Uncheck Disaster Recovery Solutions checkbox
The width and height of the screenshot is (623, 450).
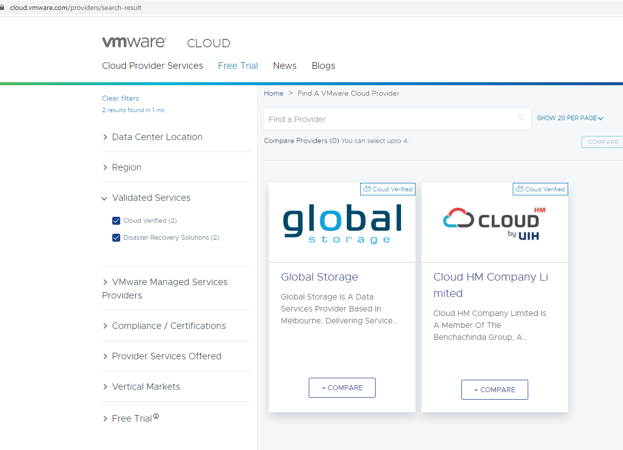click(x=116, y=238)
